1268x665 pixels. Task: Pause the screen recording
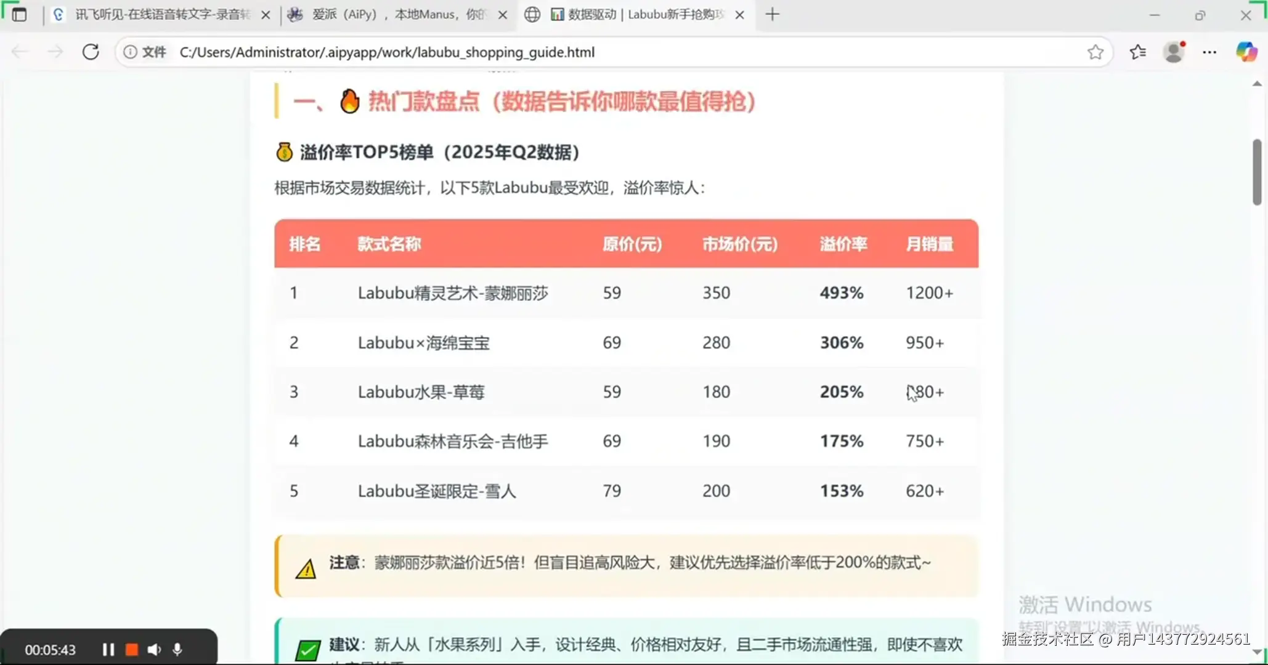pos(108,650)
